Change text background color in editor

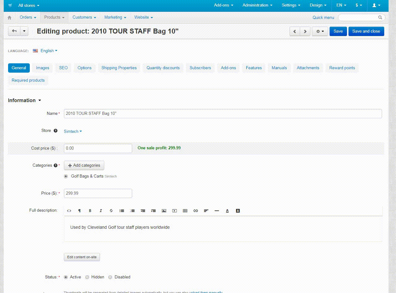238,211
